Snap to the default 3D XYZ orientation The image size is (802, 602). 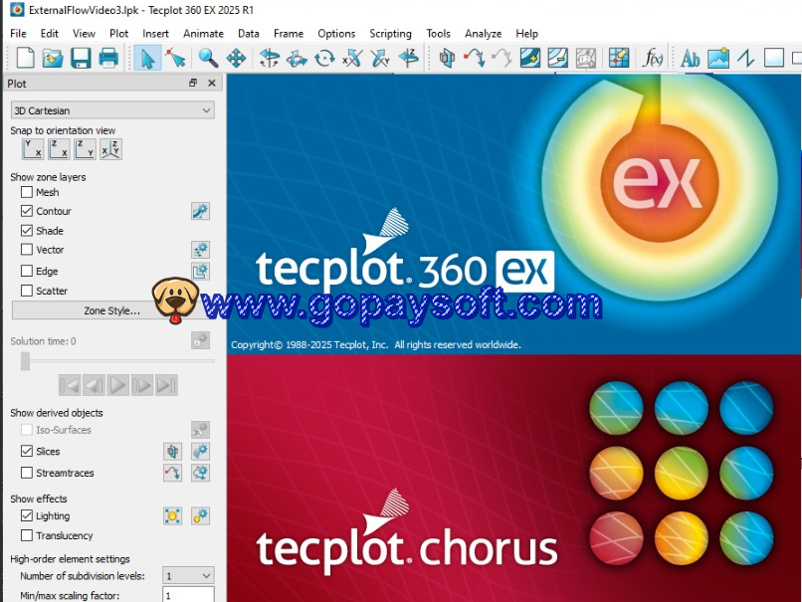111,149
